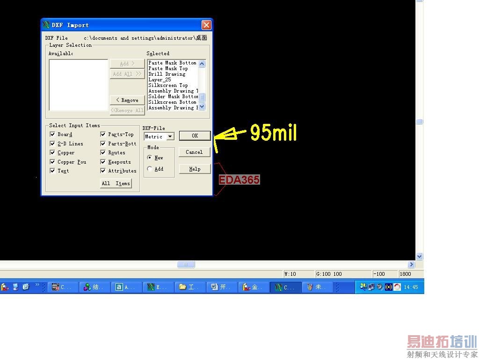The width and height of the screenshot is (479, 359).
Task: Switch to the 工.. folder taskbar window
Action: [190, 287]
